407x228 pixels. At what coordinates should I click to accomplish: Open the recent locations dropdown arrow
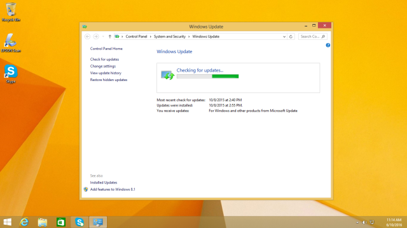tap(103, 37)
